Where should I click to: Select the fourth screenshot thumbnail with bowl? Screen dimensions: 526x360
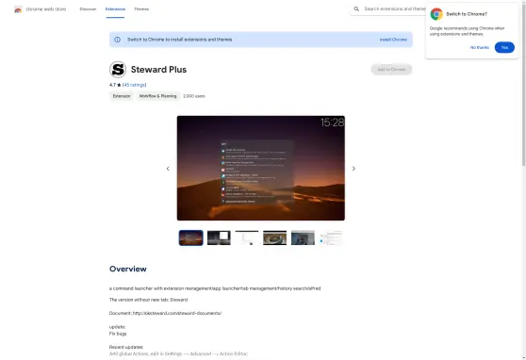tap(274, 237)
